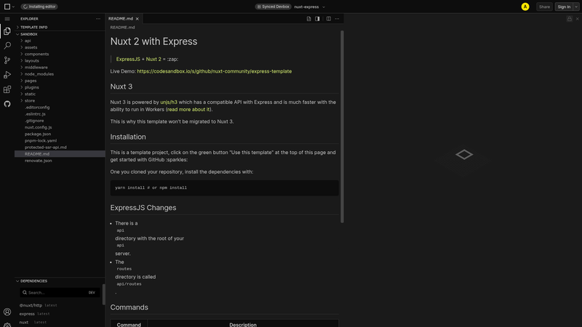Screen dimensions: 582x327
Task: Focus the dependencies Search field
Action: click(x=54, y=293)
